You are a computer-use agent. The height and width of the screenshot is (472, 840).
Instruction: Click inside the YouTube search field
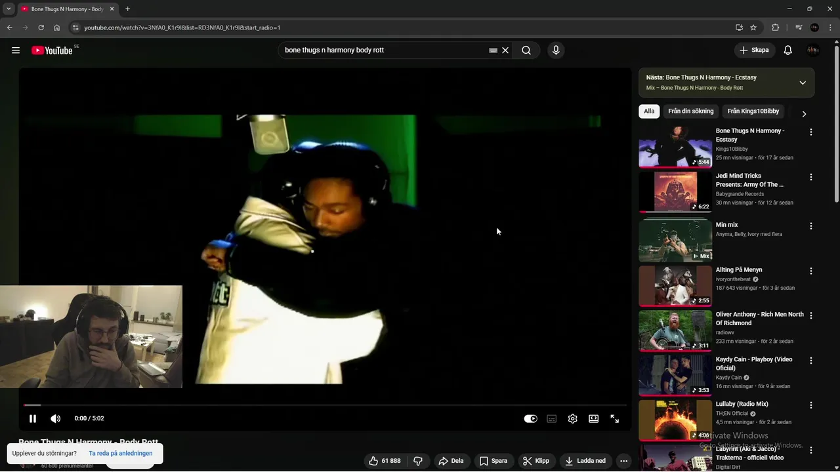(x=385, y=50)
